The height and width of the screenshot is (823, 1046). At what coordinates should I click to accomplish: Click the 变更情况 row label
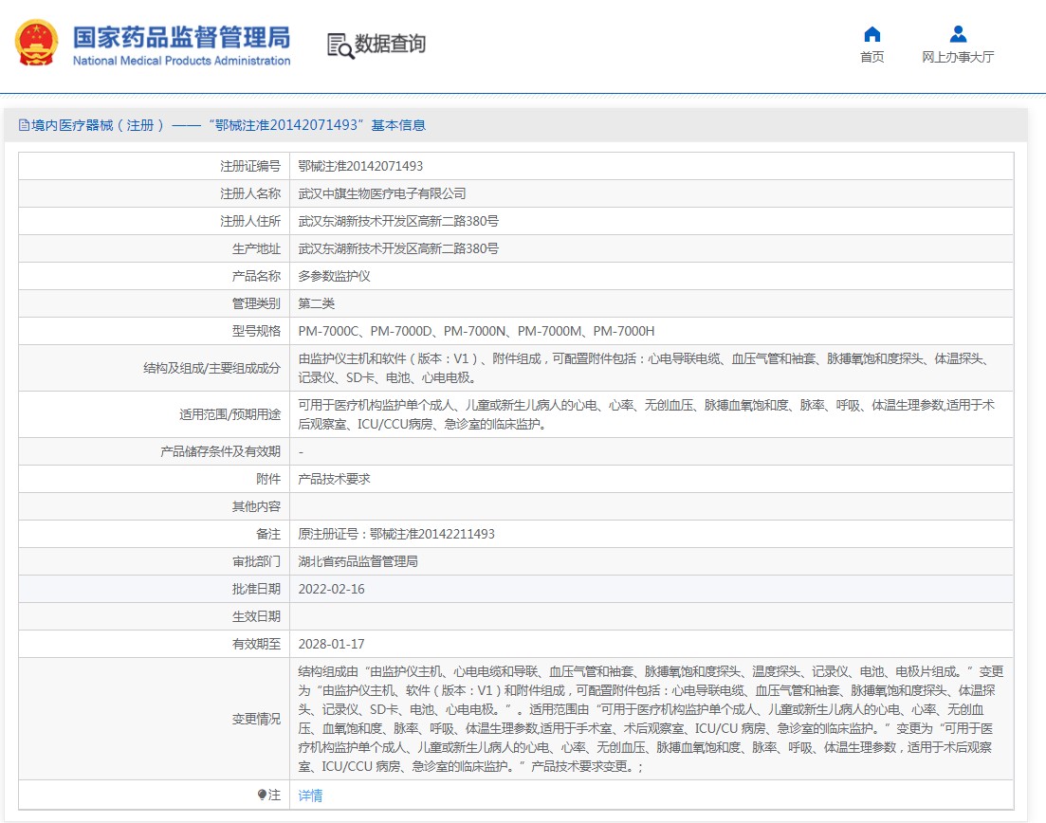[x=256, y=719]
